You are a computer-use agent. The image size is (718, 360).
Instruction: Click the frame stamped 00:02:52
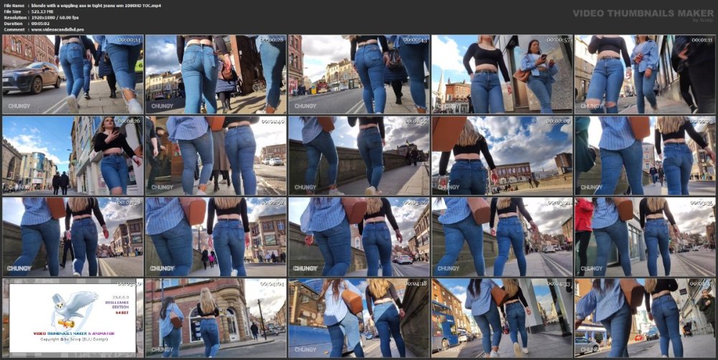tap(216, 237)
